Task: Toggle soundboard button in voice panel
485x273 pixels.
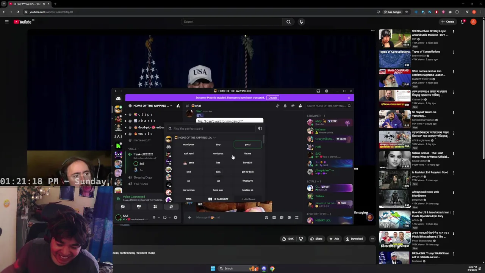Action: click(x=171, y=207)
